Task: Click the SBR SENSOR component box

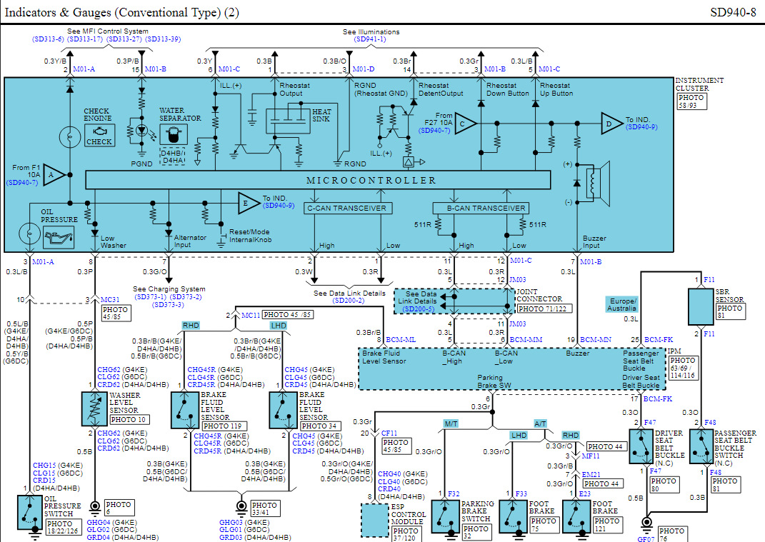Action: click(701, 307)
